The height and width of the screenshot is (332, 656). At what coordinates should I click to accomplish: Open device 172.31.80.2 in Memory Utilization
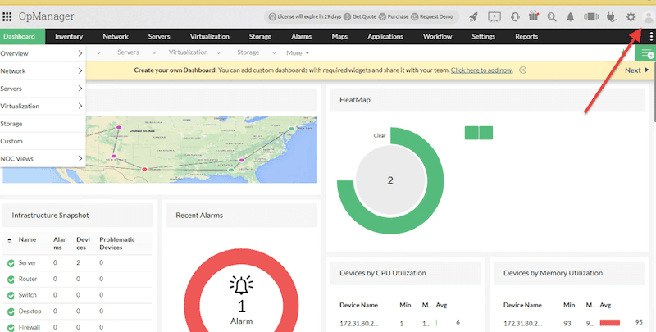pos(522,323)
